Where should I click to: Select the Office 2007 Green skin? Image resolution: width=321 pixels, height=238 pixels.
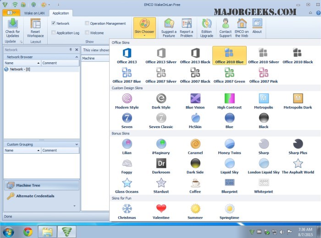[x=229, y=75]
